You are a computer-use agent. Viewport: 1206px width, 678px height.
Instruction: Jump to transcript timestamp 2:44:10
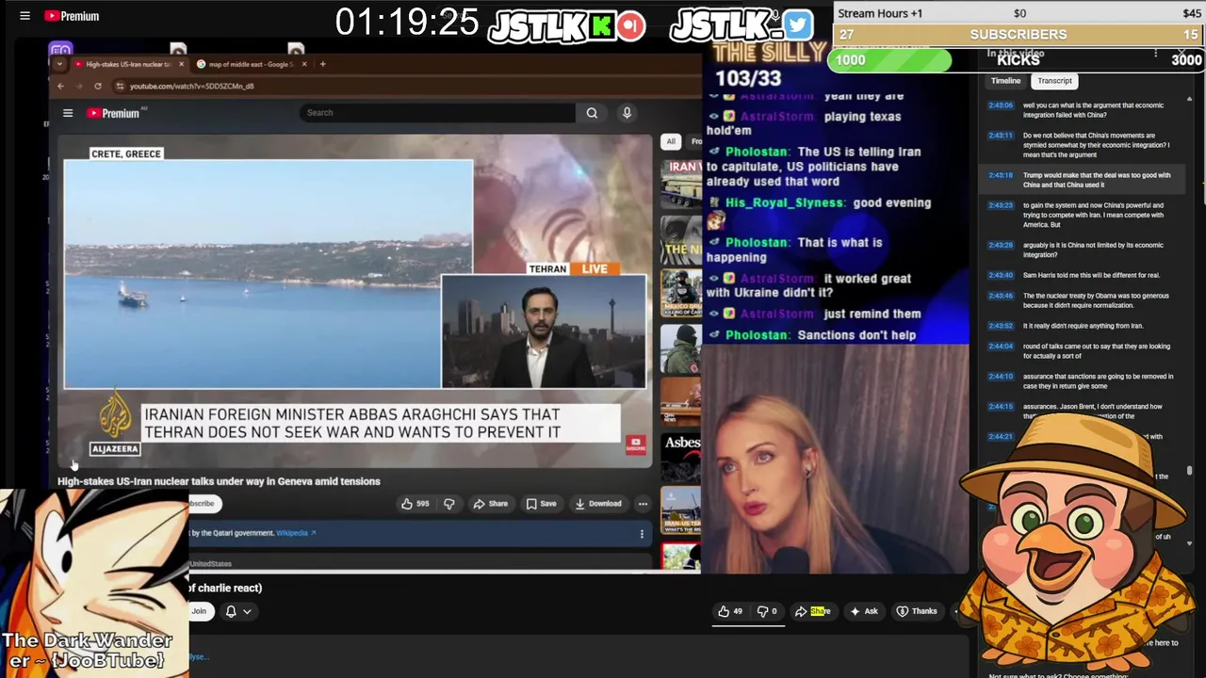point(1000,377)
